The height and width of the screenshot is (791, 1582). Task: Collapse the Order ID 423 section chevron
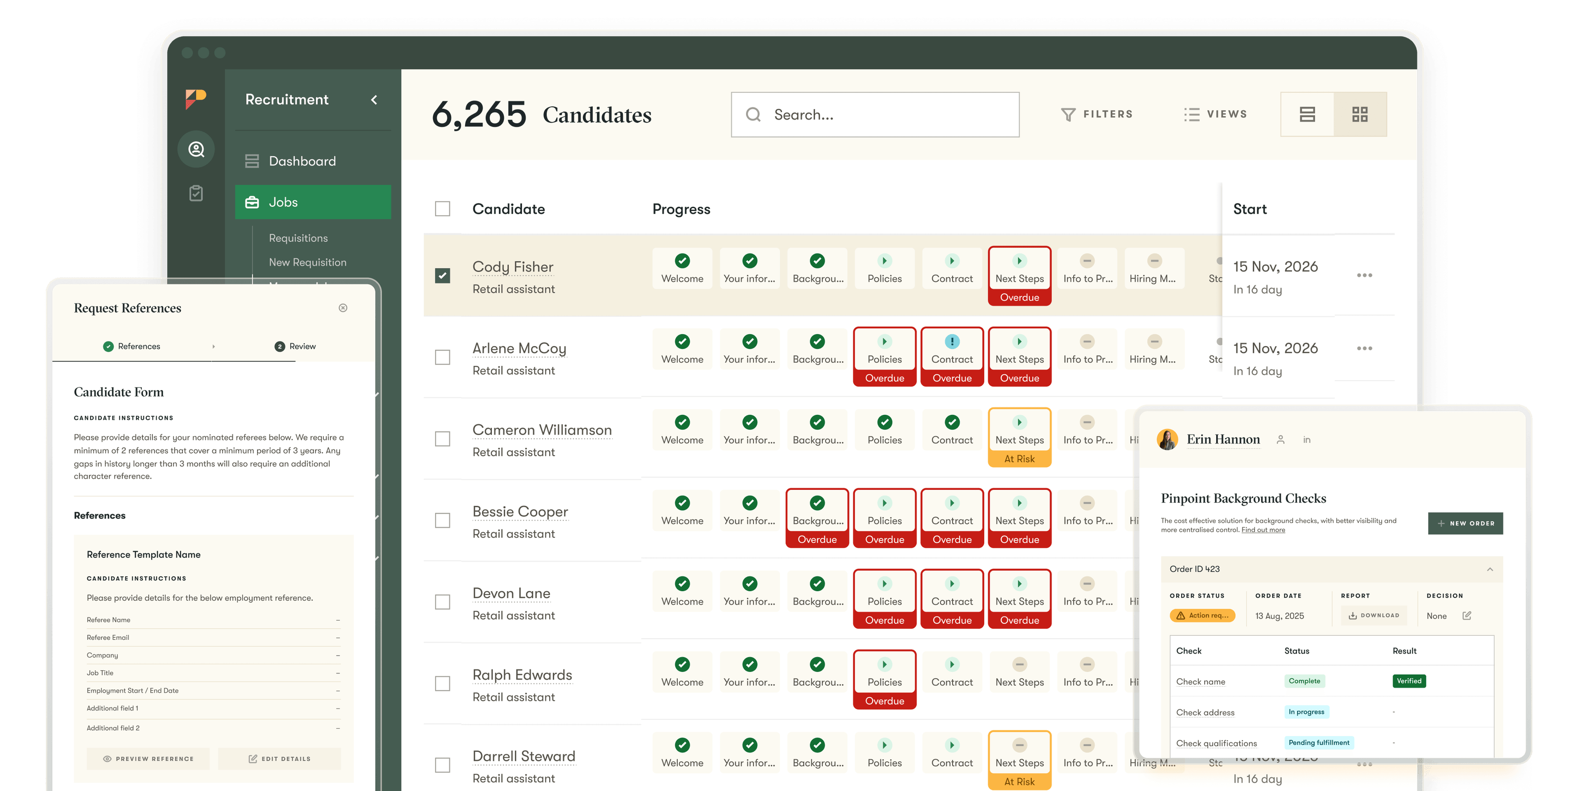coord(1490,570)
